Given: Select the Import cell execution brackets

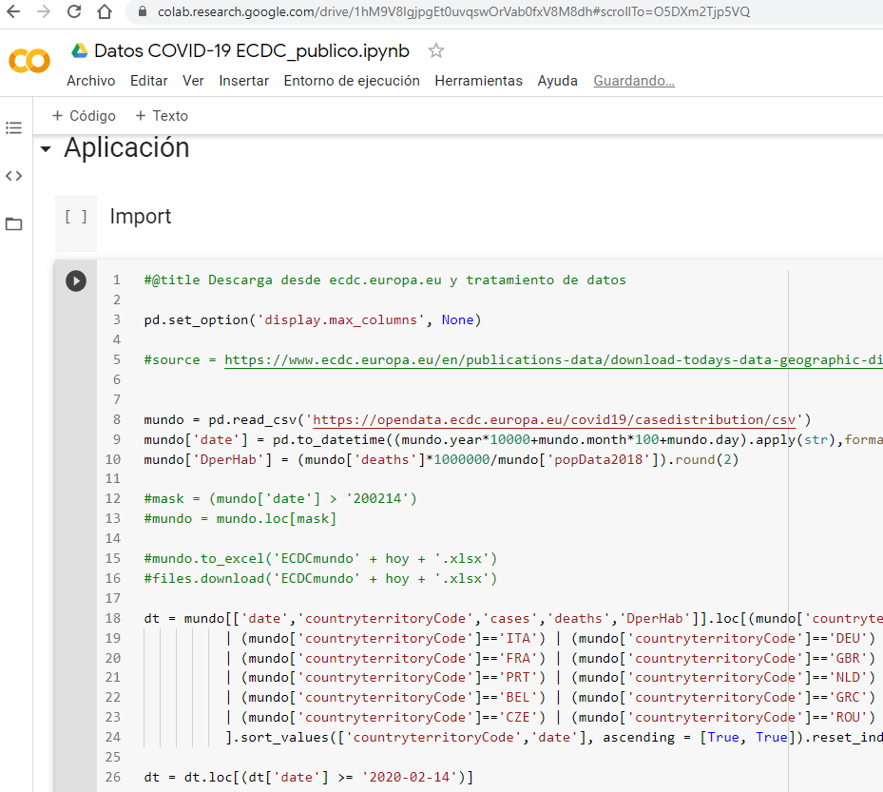Looking at the screenshot, I should [x=76, y=217].
